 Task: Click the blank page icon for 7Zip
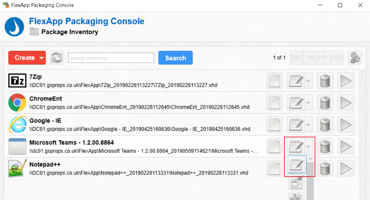point(274,81)
